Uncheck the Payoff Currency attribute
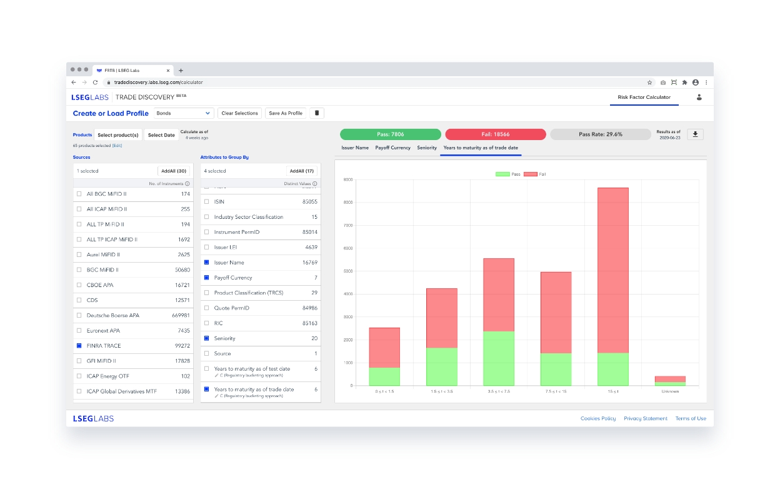This screenshot has width=780, height=489. pyautogui.click(x=207, y=278)
